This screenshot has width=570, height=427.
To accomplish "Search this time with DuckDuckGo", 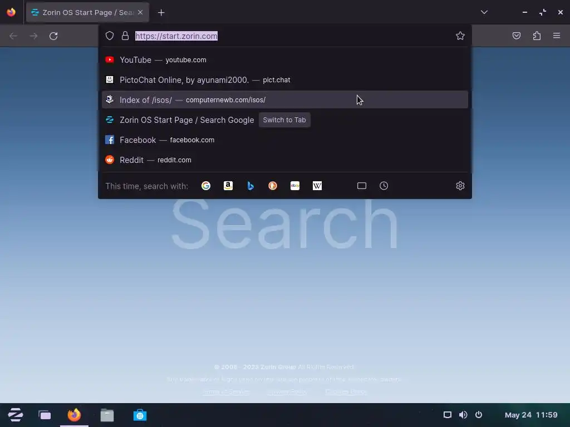I will pos(273,186).
